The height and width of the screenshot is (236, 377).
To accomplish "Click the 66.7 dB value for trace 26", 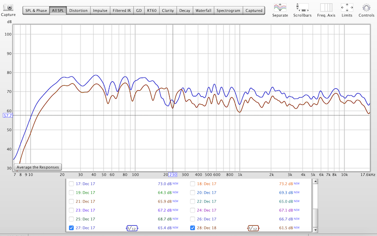I will 286,219.
